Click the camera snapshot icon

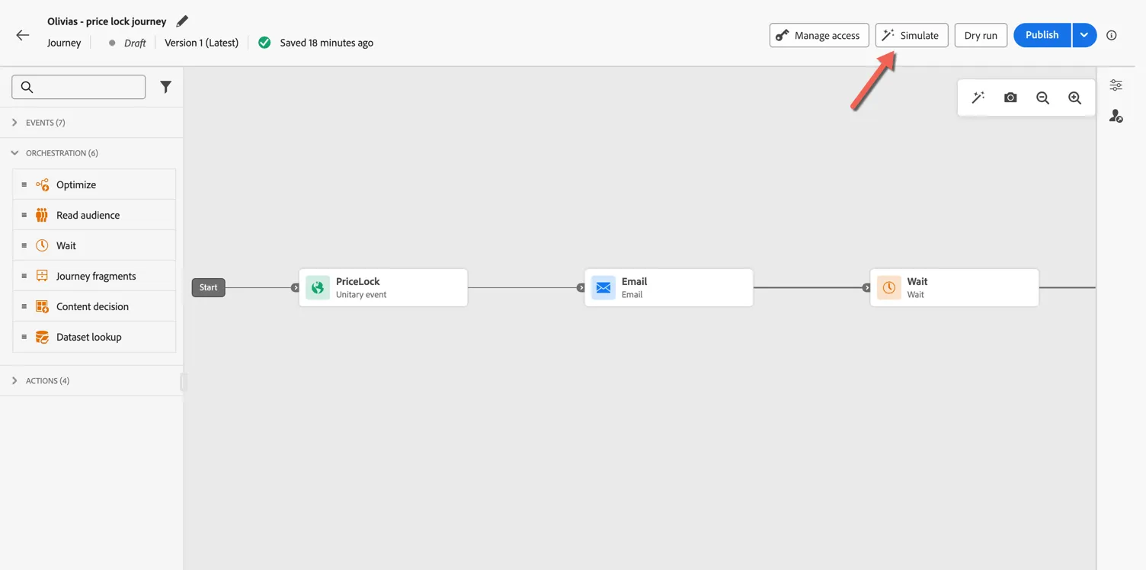click(x=1010, y=98)
